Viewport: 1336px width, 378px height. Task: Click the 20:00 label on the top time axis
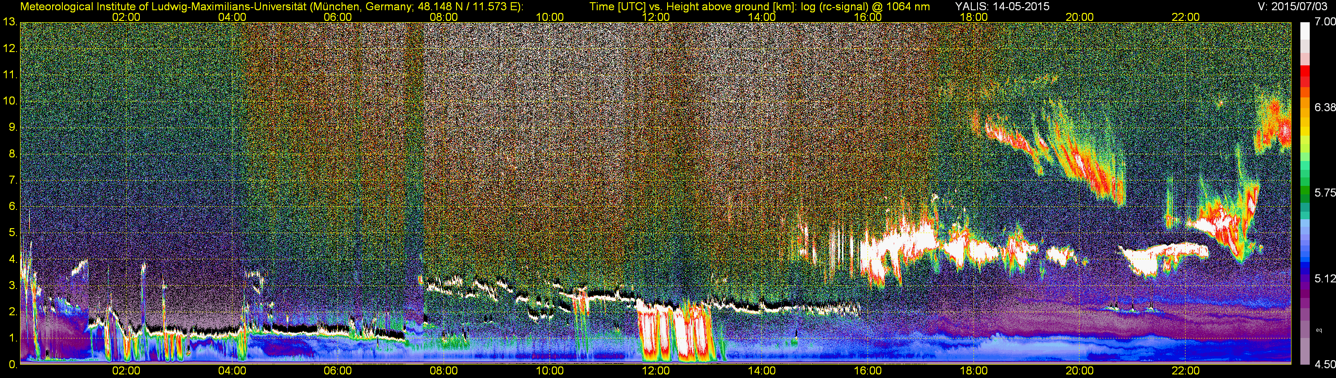[x=1080, y=17]
